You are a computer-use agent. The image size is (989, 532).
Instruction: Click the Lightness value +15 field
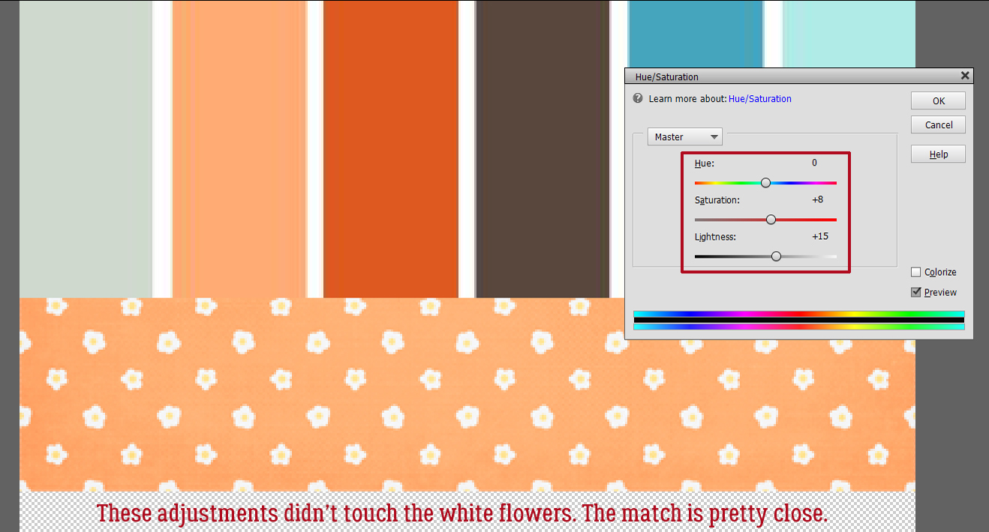click(819, 237)
